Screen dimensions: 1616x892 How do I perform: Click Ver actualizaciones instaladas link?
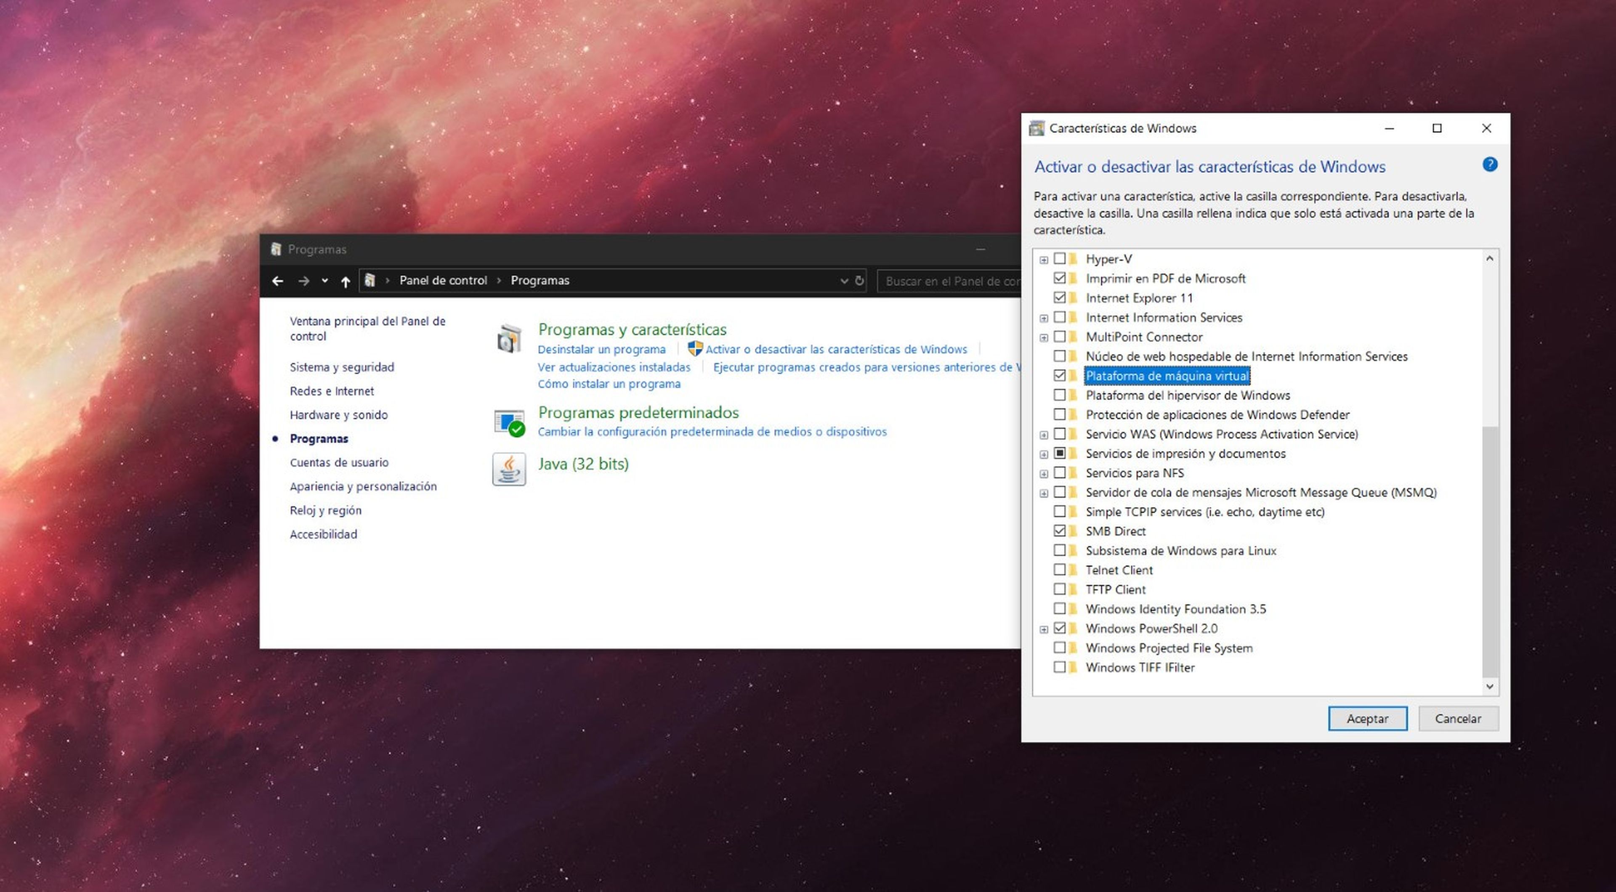click(614, 367)
